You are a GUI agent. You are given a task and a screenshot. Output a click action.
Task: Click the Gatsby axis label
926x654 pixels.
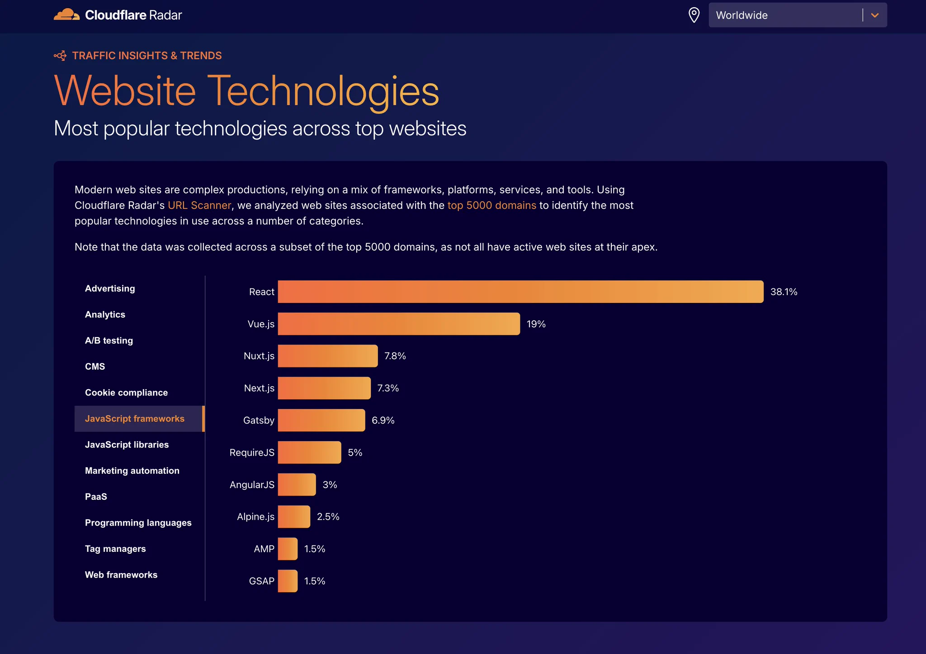[x=259, y=420]
